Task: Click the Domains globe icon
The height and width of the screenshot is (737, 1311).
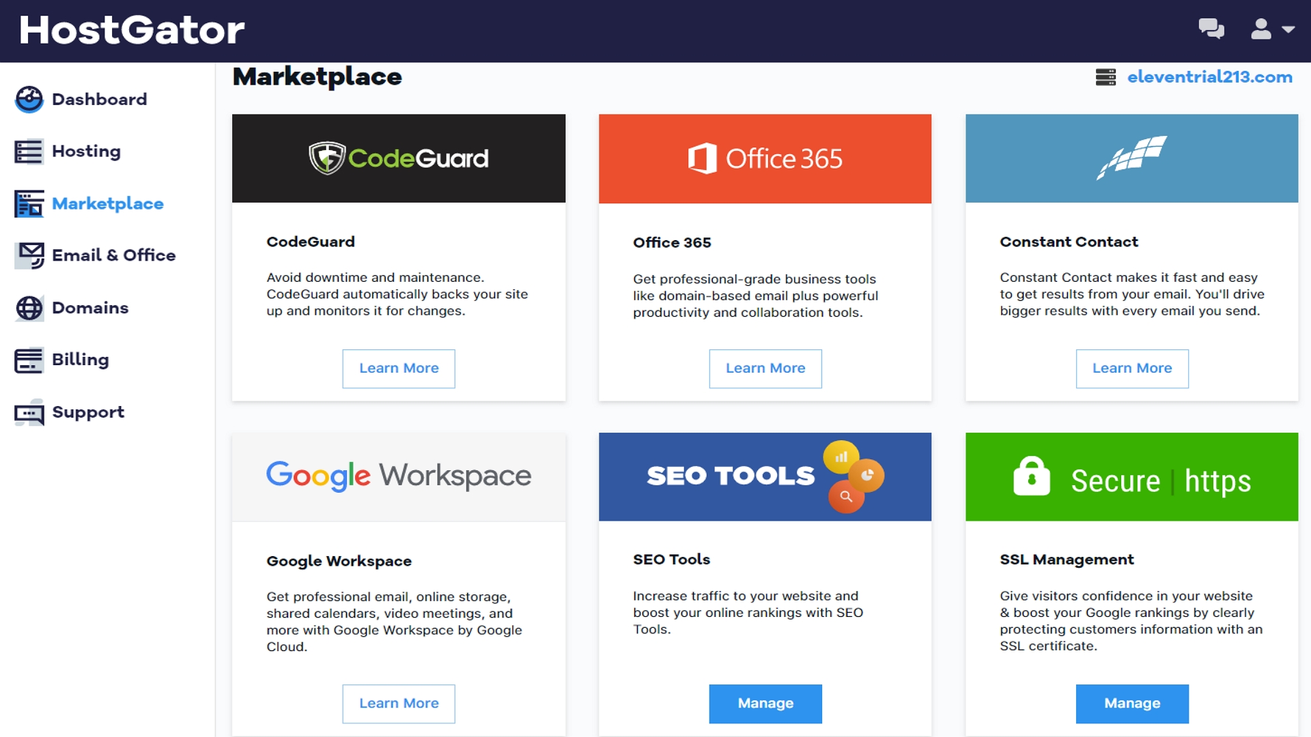Action: tap(29, 308)
